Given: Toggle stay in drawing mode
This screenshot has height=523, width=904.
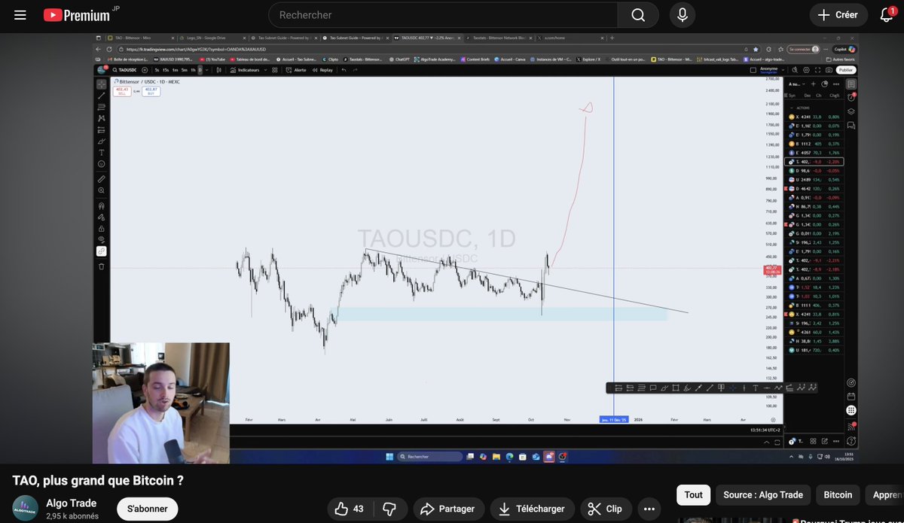Looking at the screenshot, I should pyautogui.click(x=101, y=217).
